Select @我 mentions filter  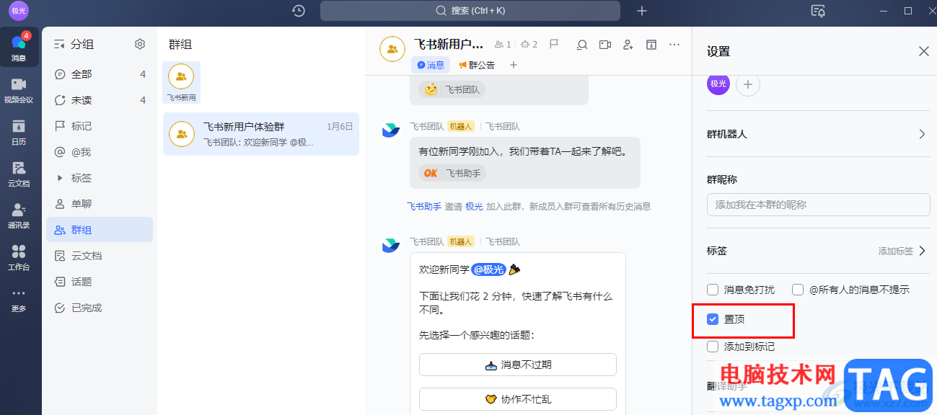point(100,152)
